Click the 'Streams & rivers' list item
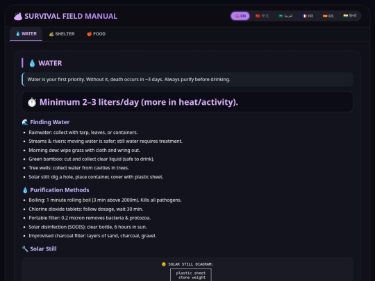This screenshot has height=281, width=375. click(x=106, y=142)
